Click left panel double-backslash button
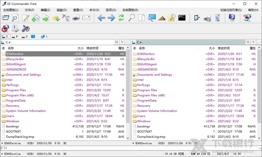Viewport: 262px width, 157px height. (117, 42)
